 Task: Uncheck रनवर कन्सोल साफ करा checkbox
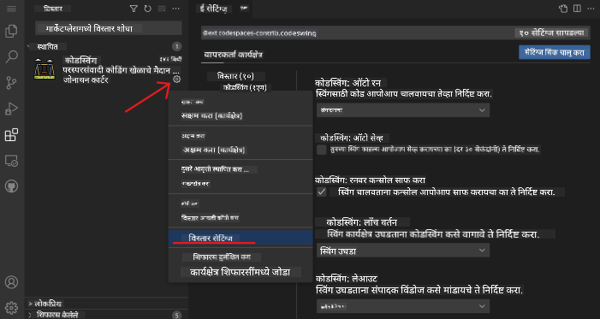click(x=322, y=192)
